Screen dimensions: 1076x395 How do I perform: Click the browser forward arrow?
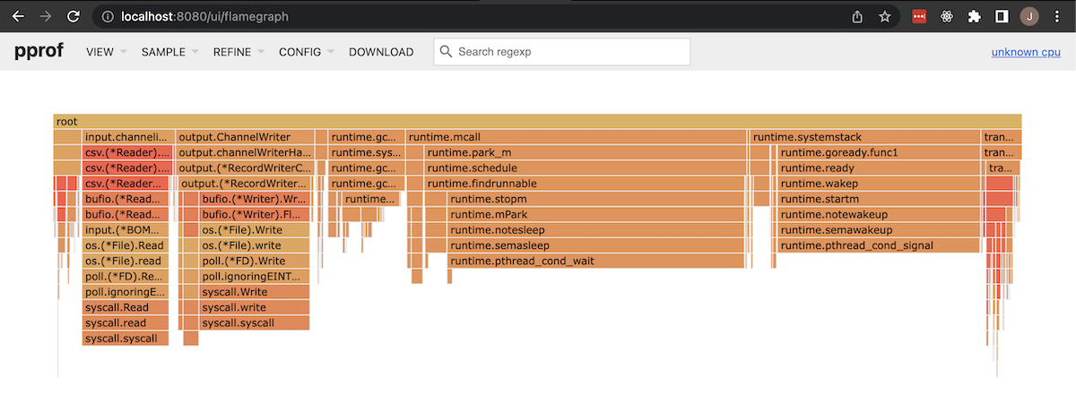[46, 16]
